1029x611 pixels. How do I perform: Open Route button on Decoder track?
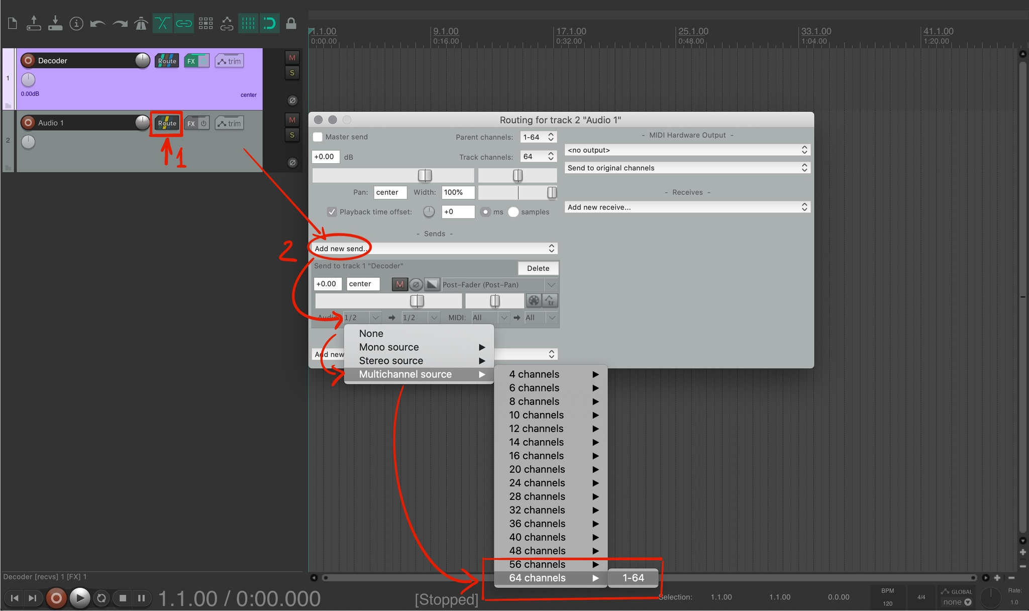pyautogui.click(x=167, y=61)
